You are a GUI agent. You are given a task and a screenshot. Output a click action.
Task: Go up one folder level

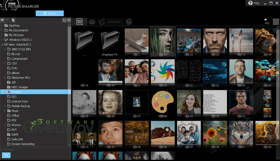pyautogui.click(x=13, y=20)
